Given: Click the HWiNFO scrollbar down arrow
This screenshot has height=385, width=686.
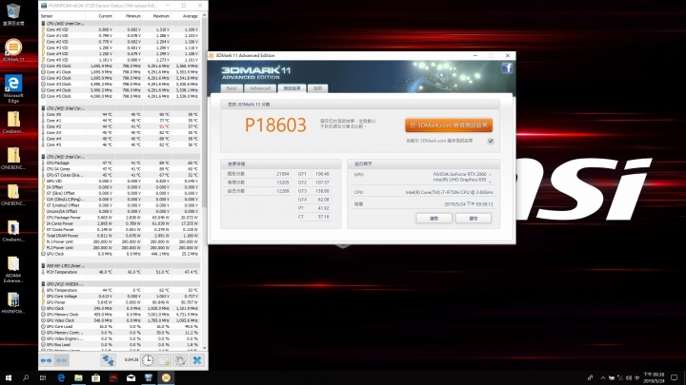Looking at the screenshot, I should 204,348.
